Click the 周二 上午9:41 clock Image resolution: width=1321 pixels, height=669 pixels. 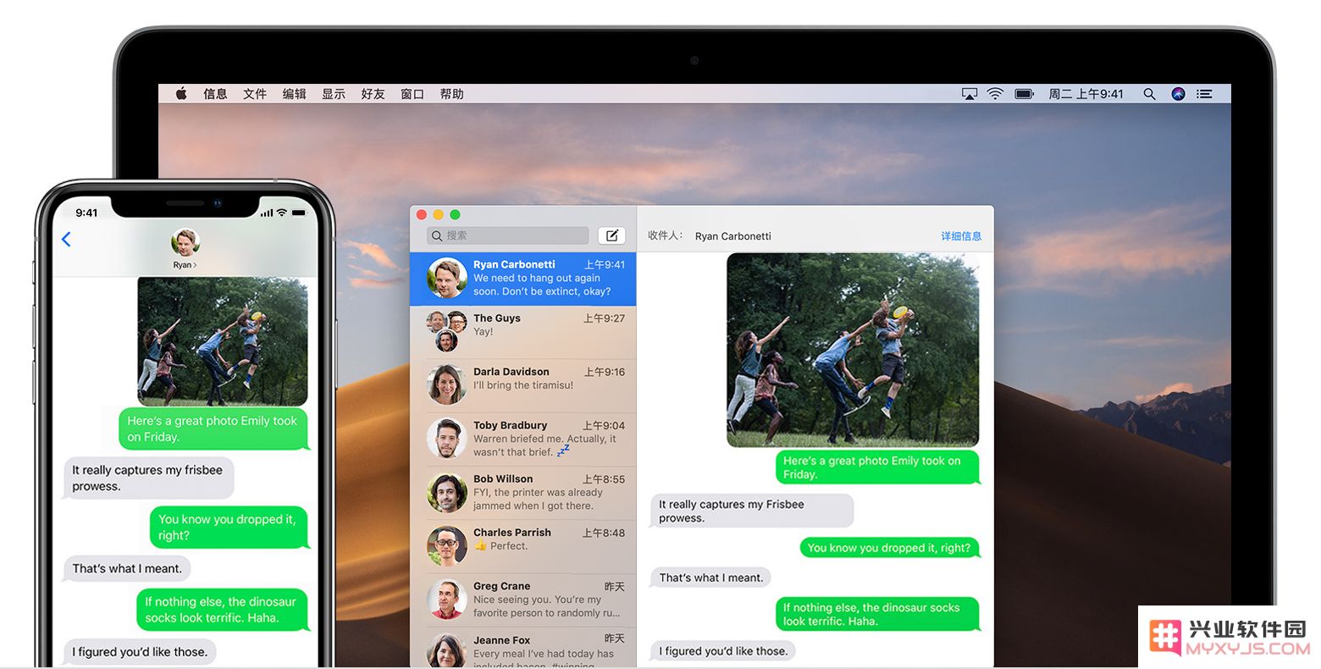point(1086,94)
